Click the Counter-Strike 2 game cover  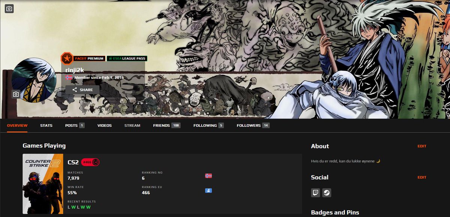pyautogui.click(x=43, y=184)
